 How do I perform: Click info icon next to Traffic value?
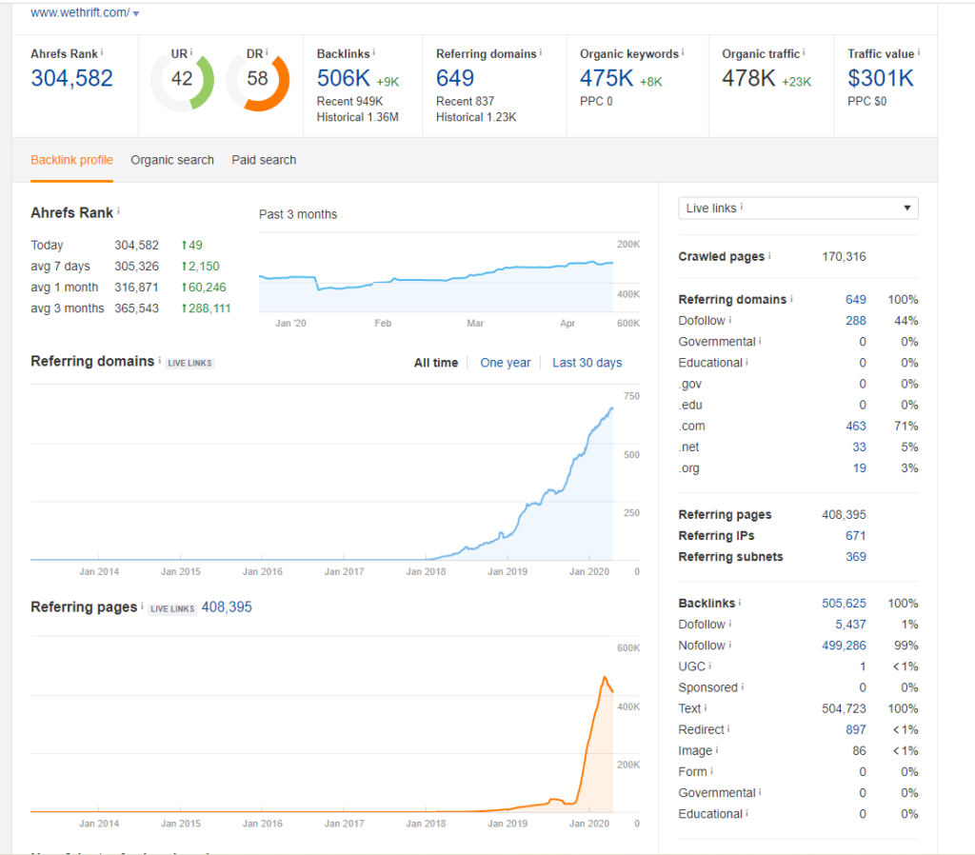tap(916, 53)
